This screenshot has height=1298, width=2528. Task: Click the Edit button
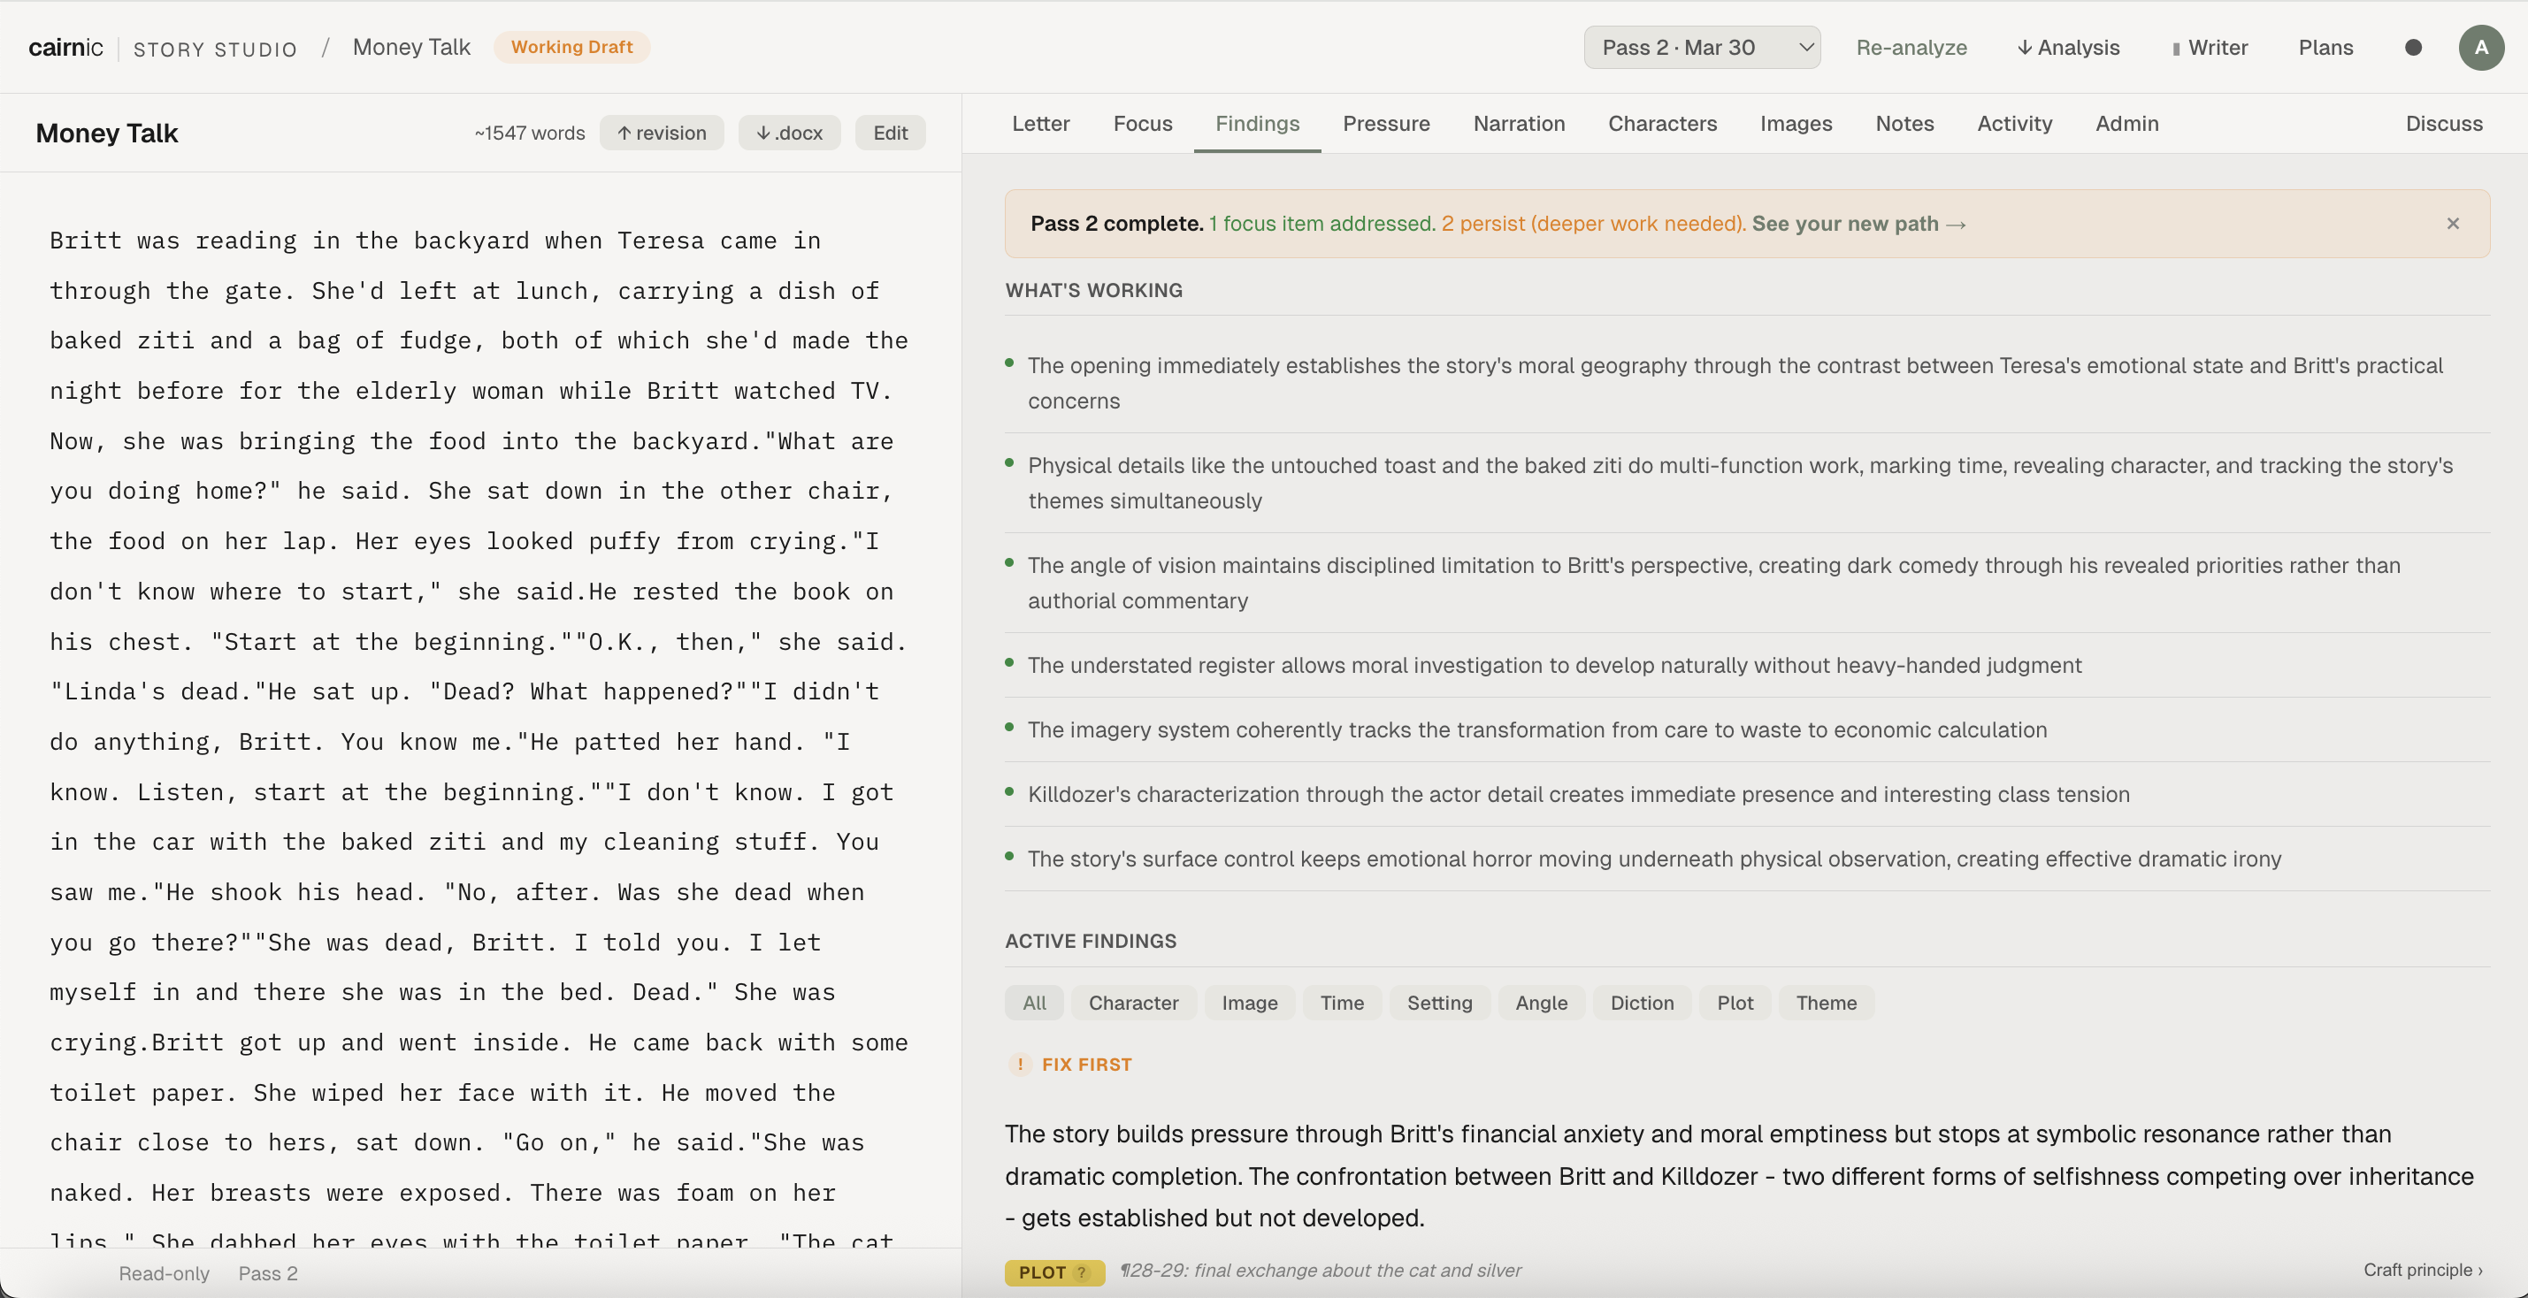click(x=889, y=133)
